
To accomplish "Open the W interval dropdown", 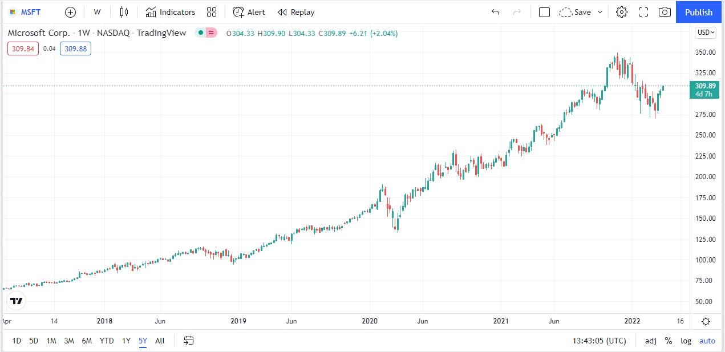I will click(97, 12).
